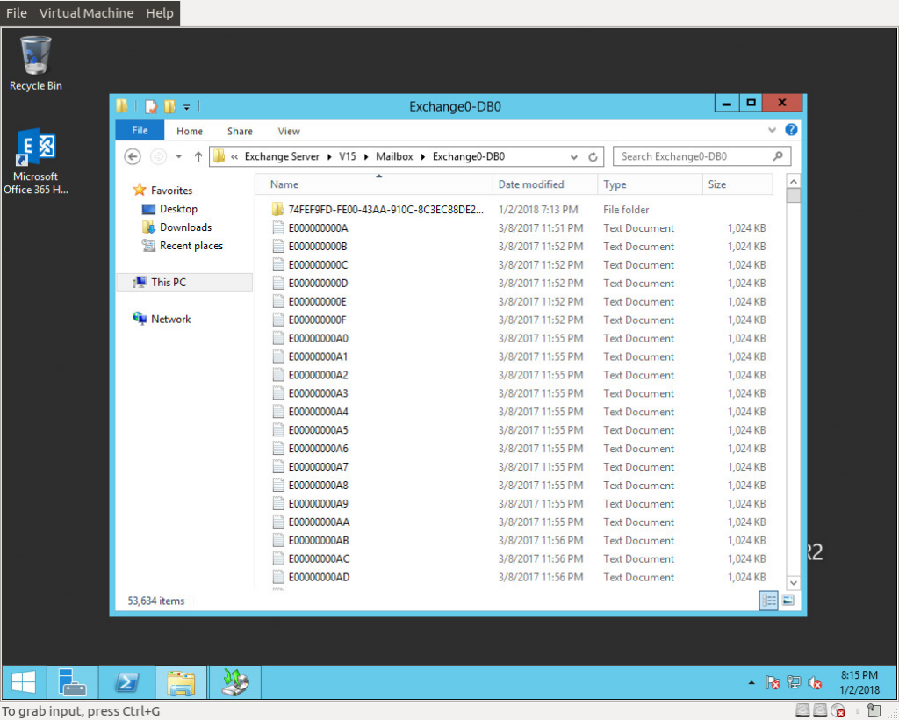Click the scrollbar up arrow
The height and width of the screenshot is (720, 899).
pyautogui.click(x=794, y=181)
